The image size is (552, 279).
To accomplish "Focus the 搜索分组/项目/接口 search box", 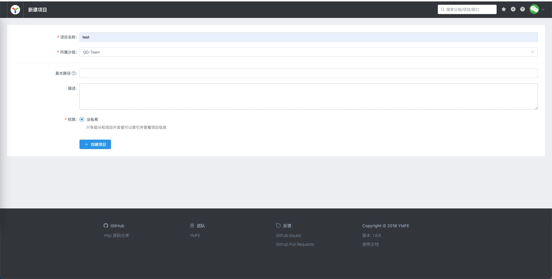I will tap(467, 9).
